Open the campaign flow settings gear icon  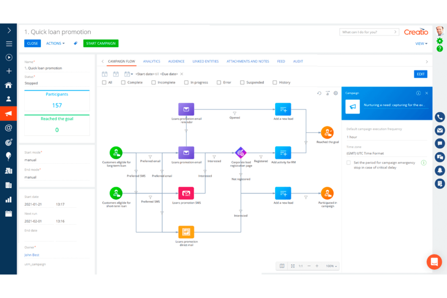pyautogui.click(x=336, y=93)
